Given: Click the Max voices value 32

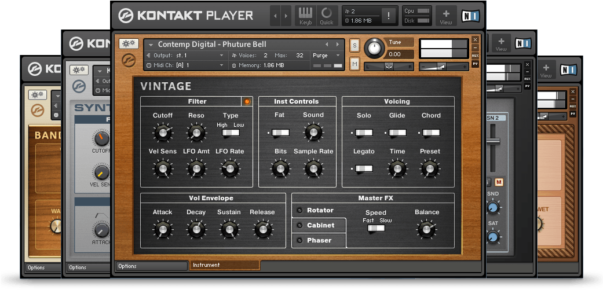Looking at the screenshot, I should click(299, 56).
